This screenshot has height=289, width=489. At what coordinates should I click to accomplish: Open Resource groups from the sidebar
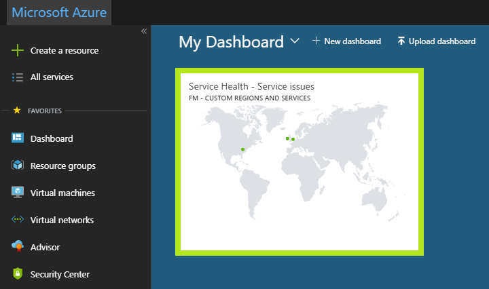[63, 166]
